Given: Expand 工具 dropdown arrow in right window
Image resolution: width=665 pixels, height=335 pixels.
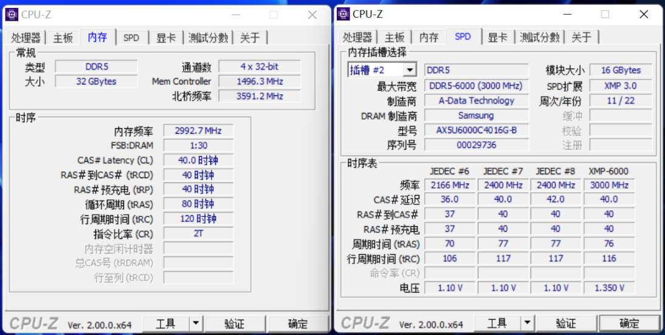Looking at the screenshot, I should pos(527,324).
